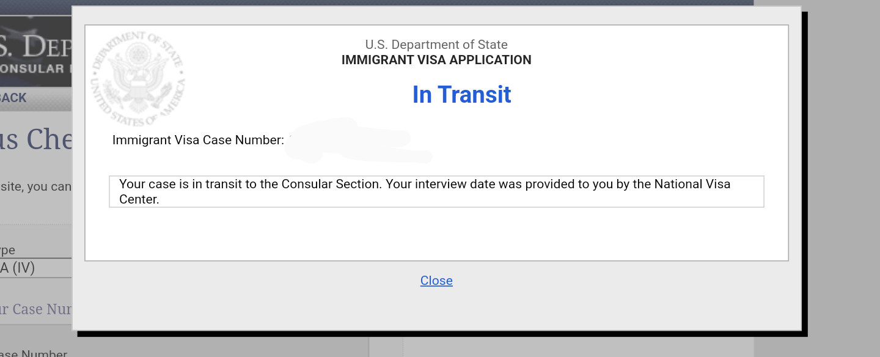Click the CONSULAR text in the header banner
The width and height of the screenshot is (880, 357).
click(32, 68)
